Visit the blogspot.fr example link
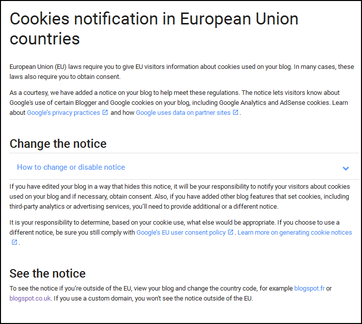This screenshot has height=324, width=362. pyautogui.click(x=309, y=289)
